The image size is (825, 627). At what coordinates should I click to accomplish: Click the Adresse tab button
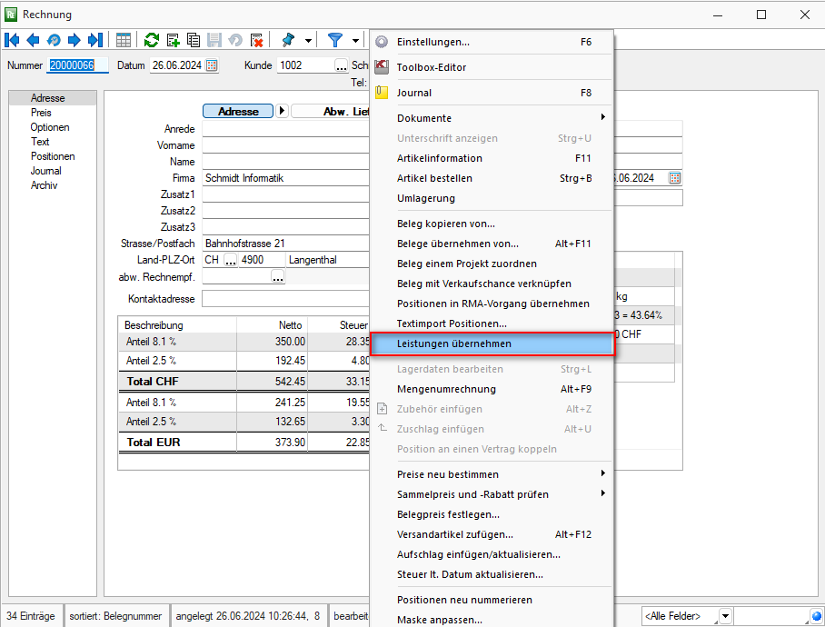click(x=238, y=111)
